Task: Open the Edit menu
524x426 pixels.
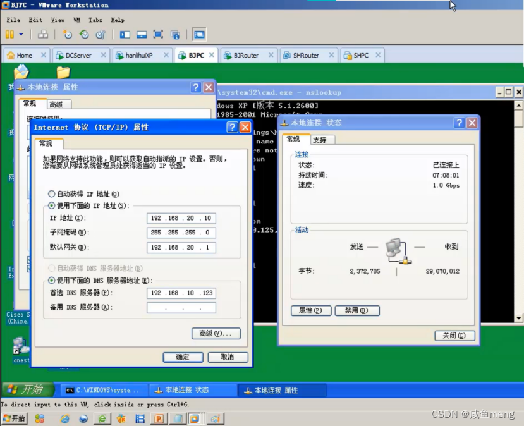Action: pyautogui.click(x=35, y=20)
